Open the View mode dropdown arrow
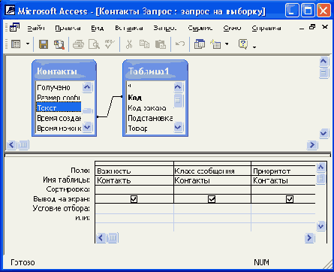The width and height of the screenshot is (334, 272). (28, 44)
